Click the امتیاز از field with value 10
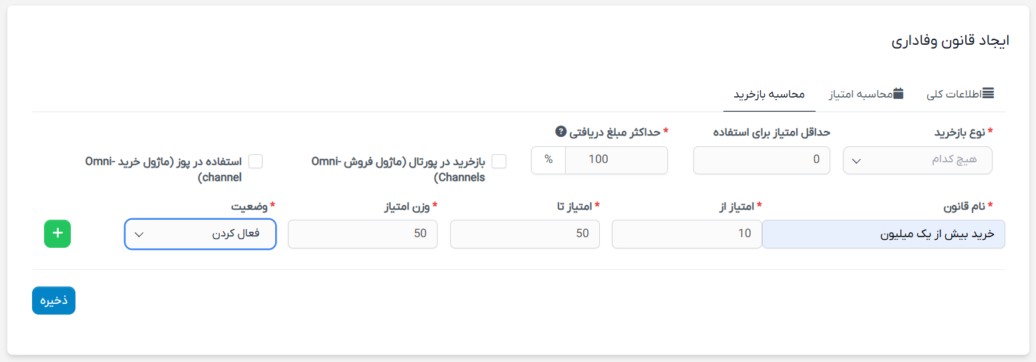Image resolution: width=1036 pixels, height=362 pixels. point(687,234)
